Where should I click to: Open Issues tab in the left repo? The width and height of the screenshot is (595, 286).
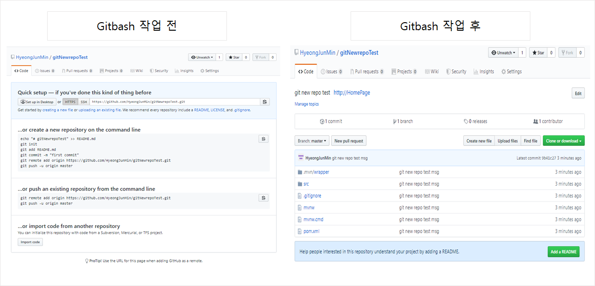(x=45, y=71)
